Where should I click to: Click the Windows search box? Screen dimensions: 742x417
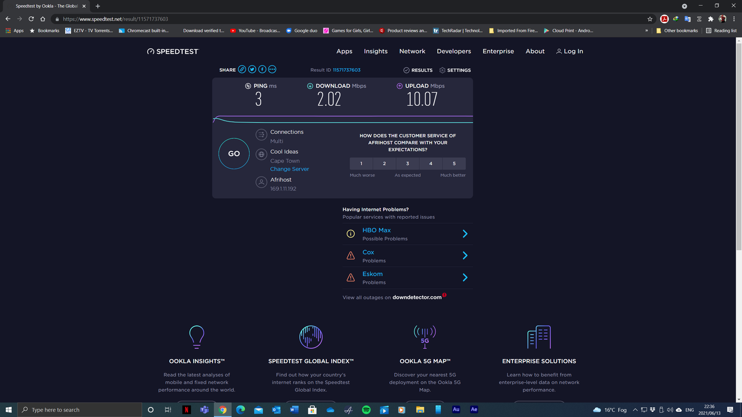click(x=79, y=409)
